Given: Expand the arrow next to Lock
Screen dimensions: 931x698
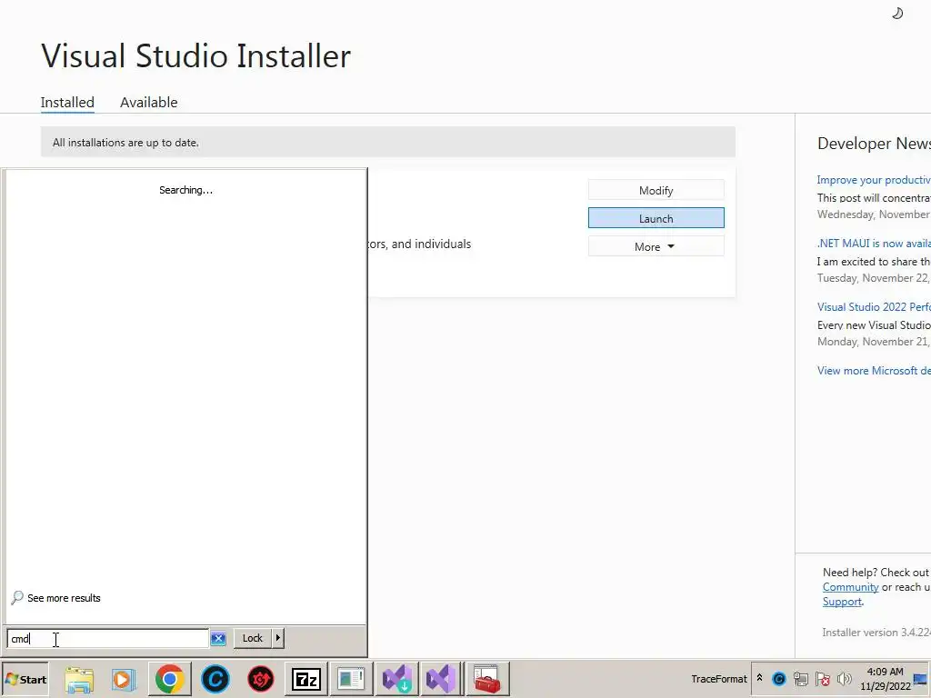Looking at the screenshot, I should 278,638.
